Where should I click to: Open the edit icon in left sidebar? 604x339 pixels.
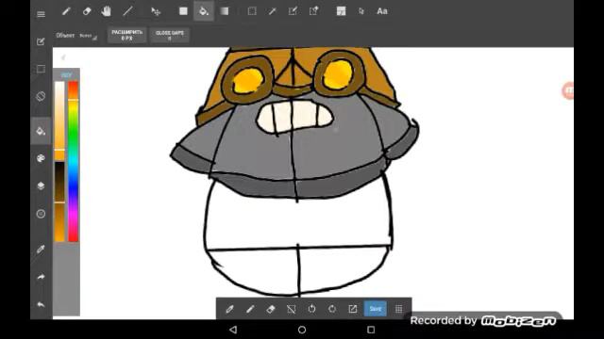pyautogui.click(x=41, y=41)
